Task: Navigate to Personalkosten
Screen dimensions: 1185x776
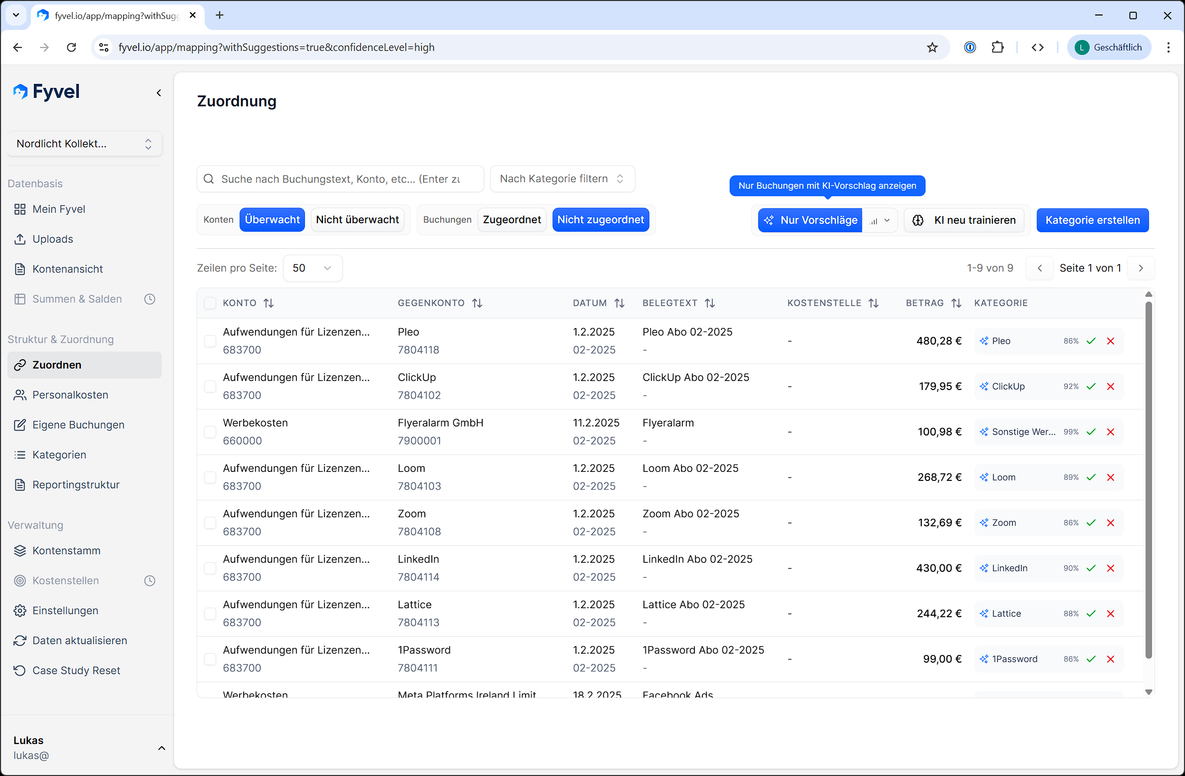Action: click(x=84, y=395)
